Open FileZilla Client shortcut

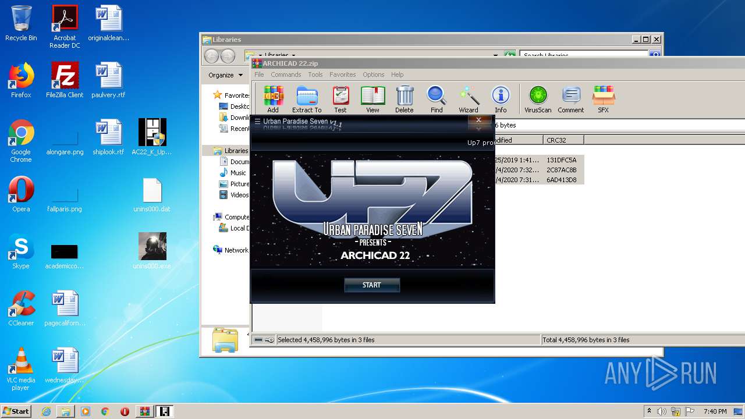[x=65, y=80]
